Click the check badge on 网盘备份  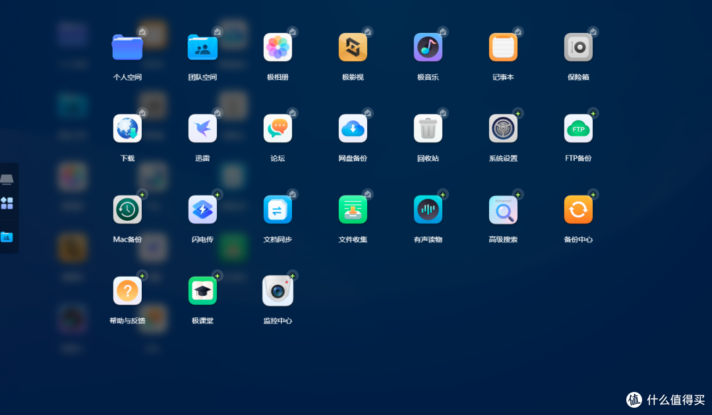click(x=368, y=113)
